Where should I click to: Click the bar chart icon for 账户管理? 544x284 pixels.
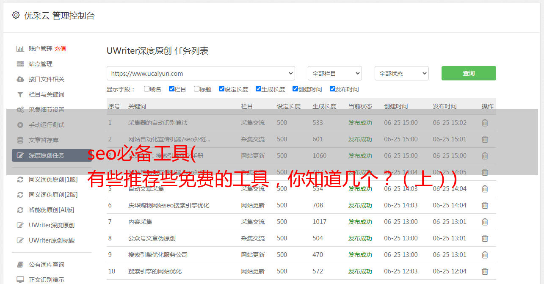[x=20, y=49]
